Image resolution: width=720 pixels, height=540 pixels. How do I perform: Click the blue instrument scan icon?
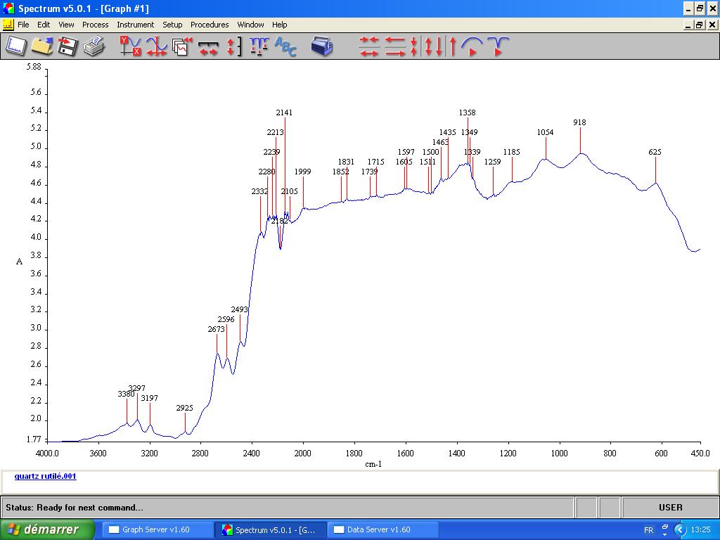pyautogui.click(x=322, y=46)
